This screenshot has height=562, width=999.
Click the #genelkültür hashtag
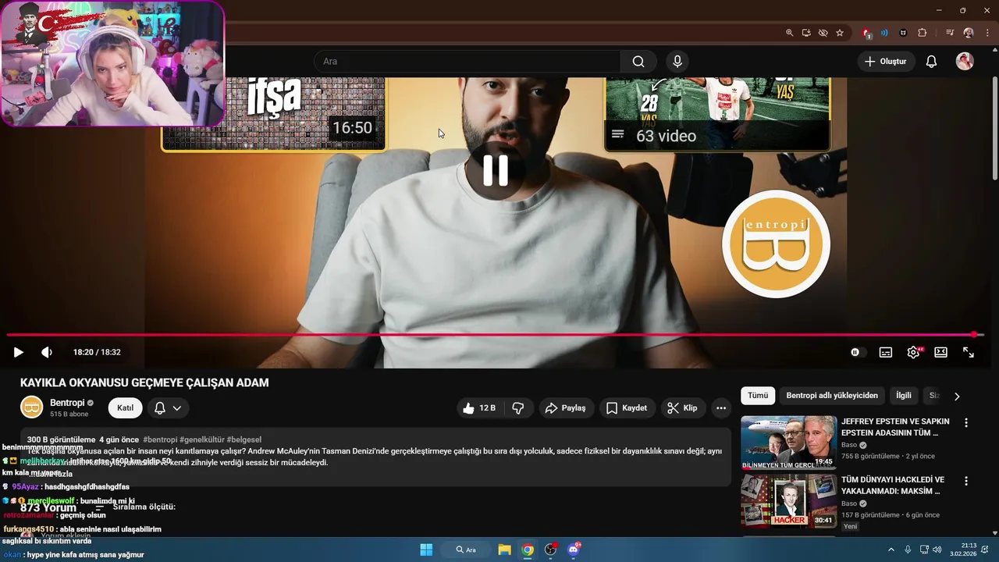pos(202,439)
